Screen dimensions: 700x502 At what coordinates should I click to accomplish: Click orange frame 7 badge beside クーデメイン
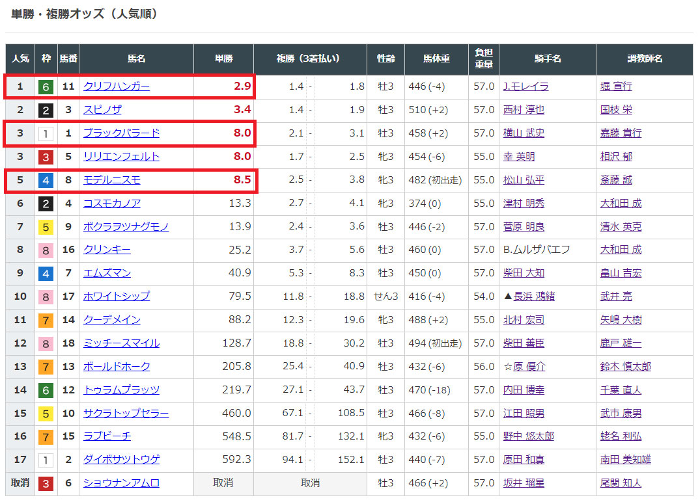[x=46, y=320]
